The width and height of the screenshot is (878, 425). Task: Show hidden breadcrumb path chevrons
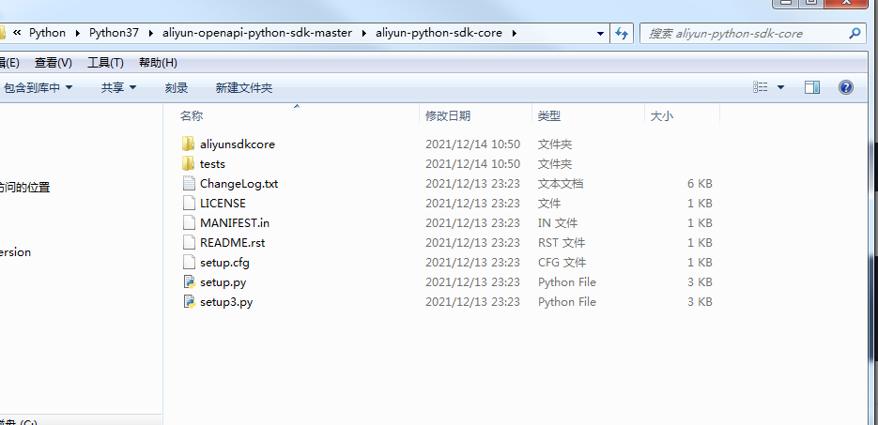(17, 33)
